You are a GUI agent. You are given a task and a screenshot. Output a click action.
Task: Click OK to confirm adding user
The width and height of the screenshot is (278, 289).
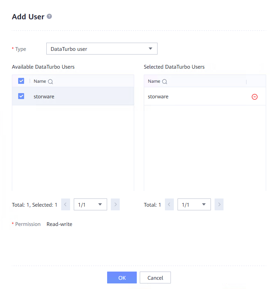click(x=122, y=277)
